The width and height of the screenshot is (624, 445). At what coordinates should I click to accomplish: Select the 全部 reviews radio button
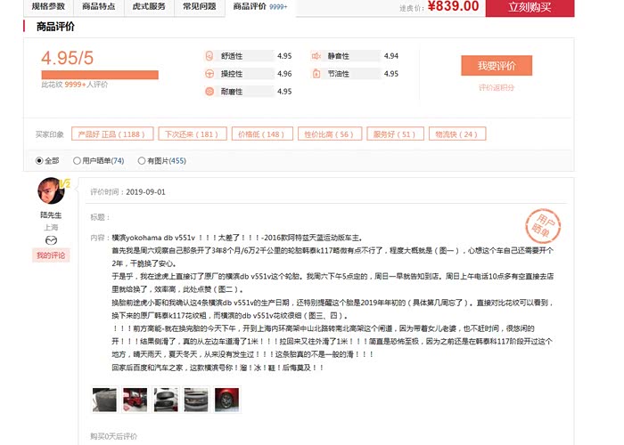point(39,161)
